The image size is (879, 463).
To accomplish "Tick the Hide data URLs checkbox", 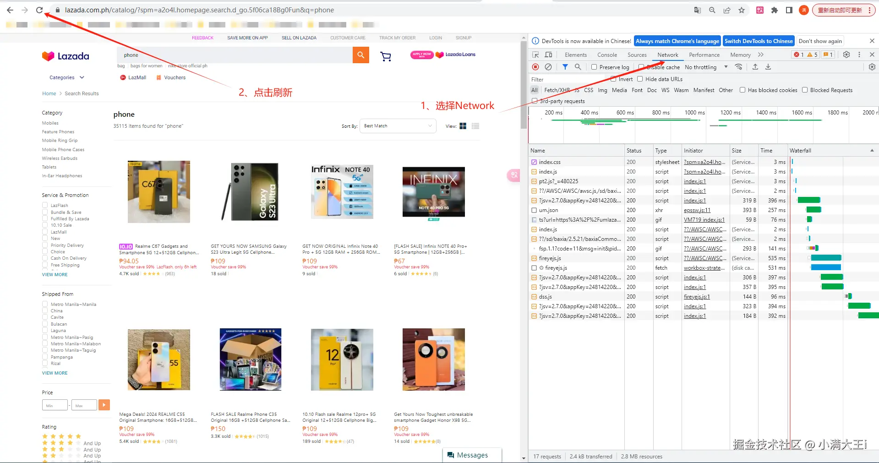I will coord(640,79).
